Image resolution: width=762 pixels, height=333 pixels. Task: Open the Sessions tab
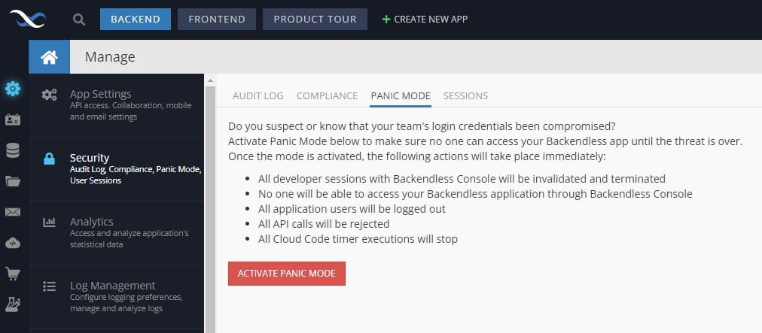(465, 95)
